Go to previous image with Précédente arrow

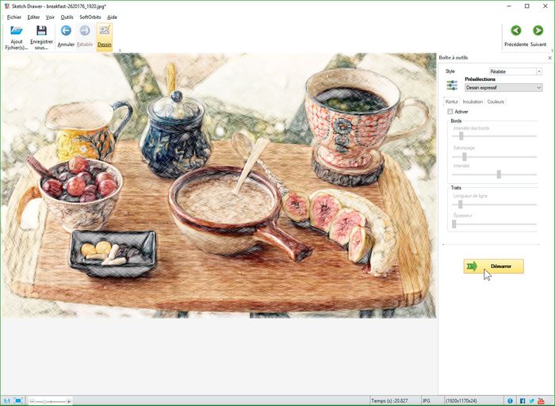516,31
